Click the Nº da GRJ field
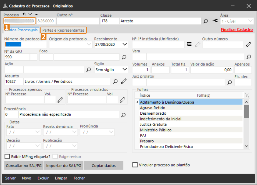Screen dimensions: 257x185 coord(17,57)
